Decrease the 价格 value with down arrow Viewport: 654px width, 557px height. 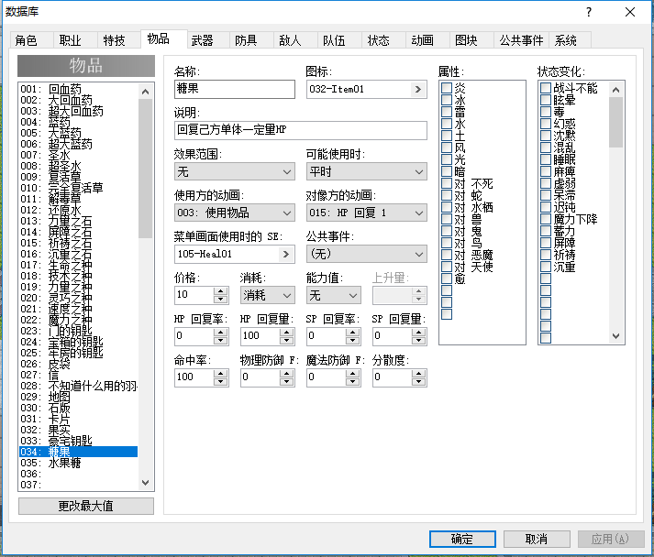click(221, 300)
